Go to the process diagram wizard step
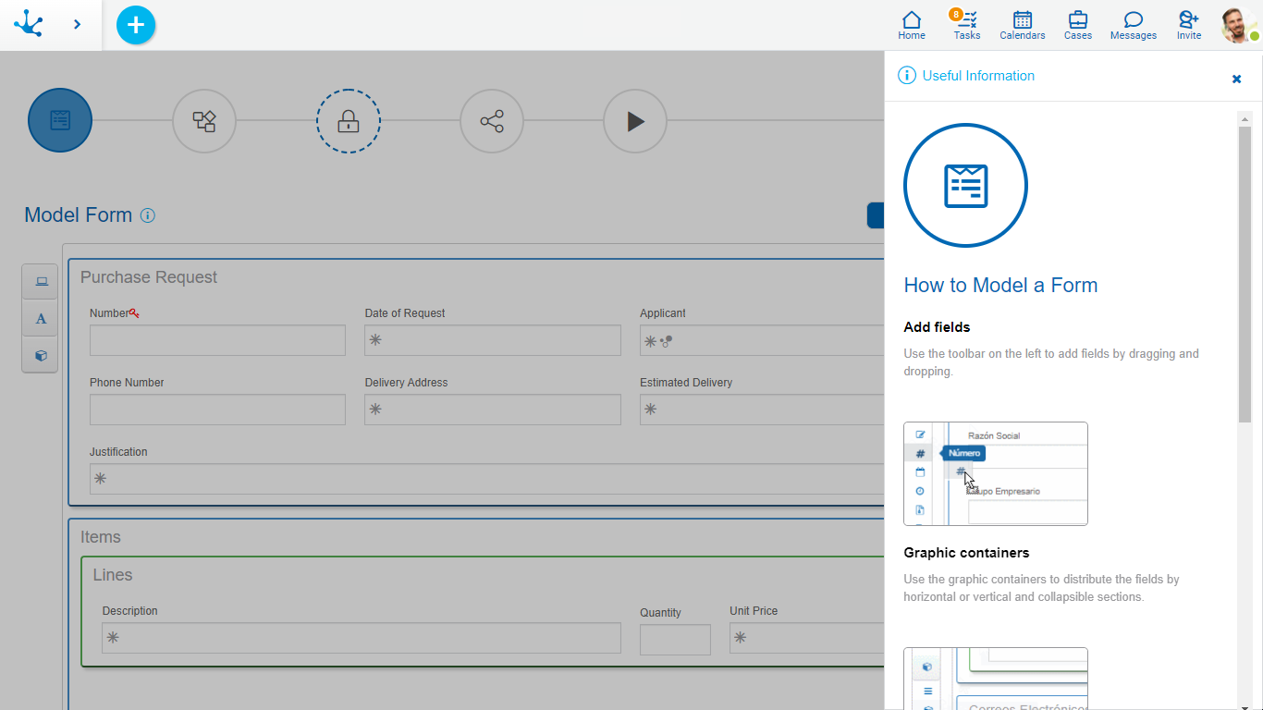The image size is (1263, 710). pos(204,121)
